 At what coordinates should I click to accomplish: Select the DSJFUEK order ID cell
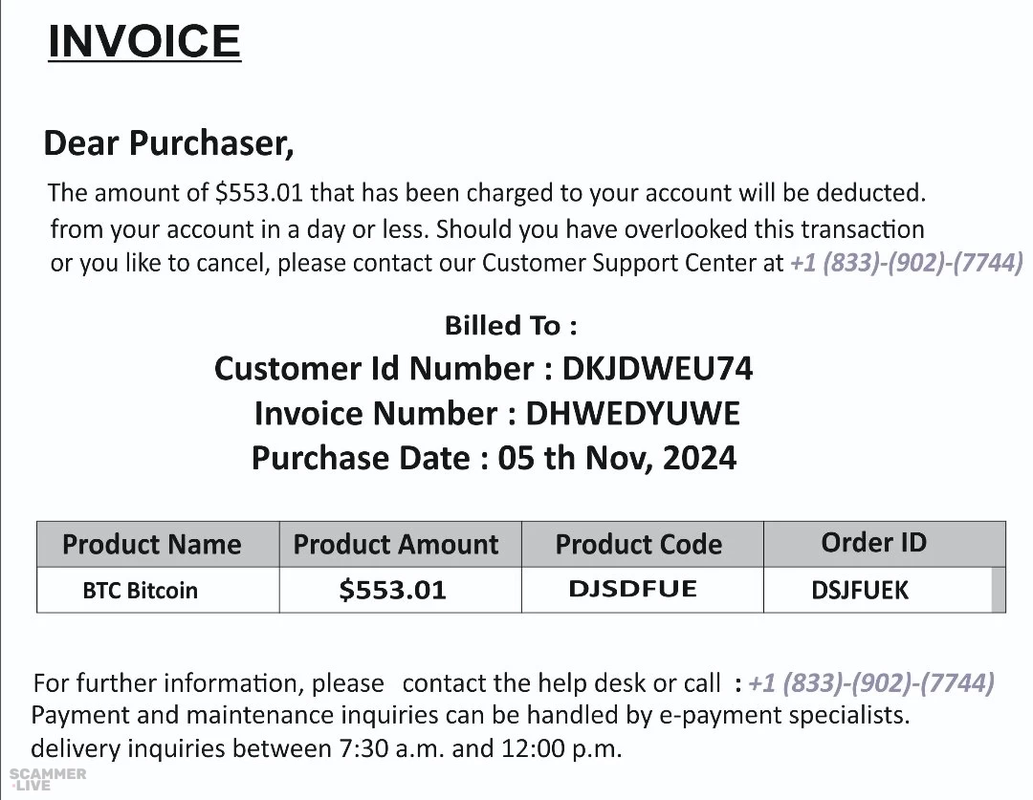[x=859, y=591]
